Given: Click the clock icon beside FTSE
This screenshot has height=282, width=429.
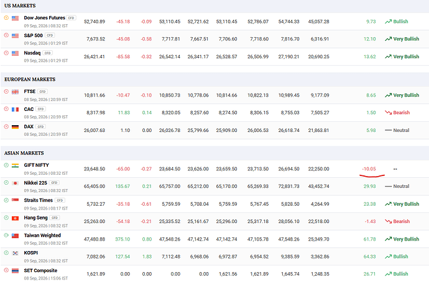Looking at the screenshot, I should coord(6,91).
